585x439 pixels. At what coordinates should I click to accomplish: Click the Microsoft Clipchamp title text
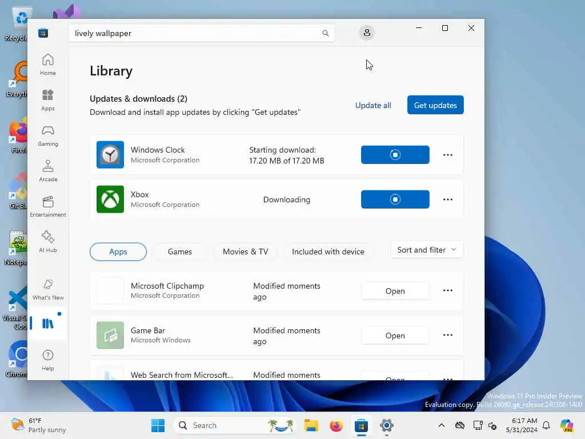tap(167, 286)
